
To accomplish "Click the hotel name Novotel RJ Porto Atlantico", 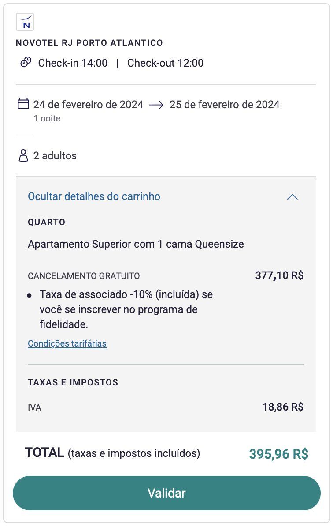I will [x=89, y=43].
